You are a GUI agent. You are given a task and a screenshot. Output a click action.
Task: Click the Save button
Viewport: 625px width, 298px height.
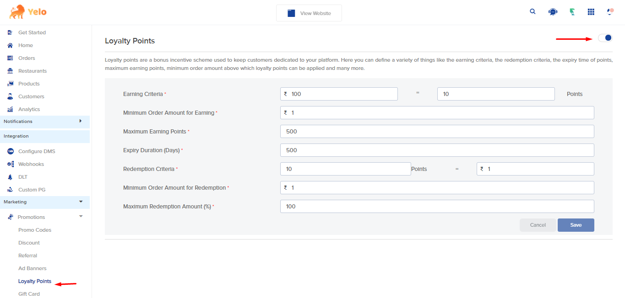(x=576, y=225)
